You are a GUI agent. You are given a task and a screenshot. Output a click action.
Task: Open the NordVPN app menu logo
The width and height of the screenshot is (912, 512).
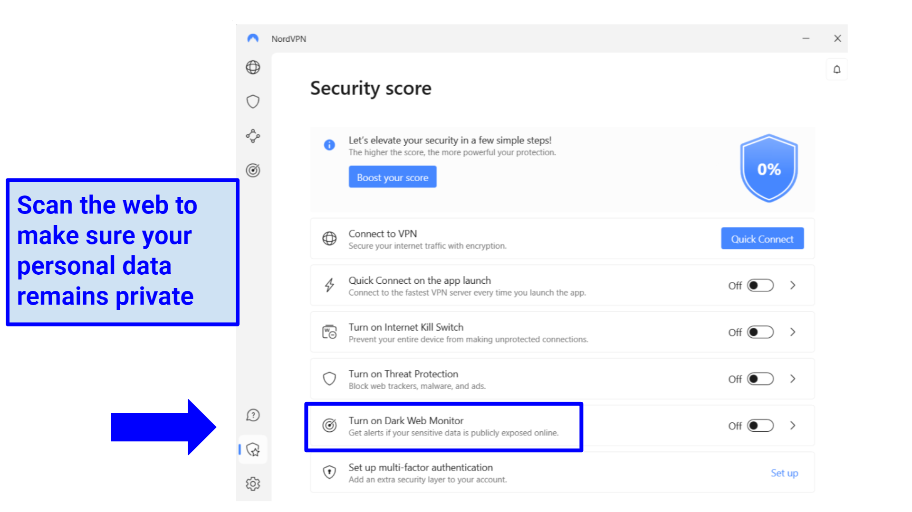click(253, 38)
